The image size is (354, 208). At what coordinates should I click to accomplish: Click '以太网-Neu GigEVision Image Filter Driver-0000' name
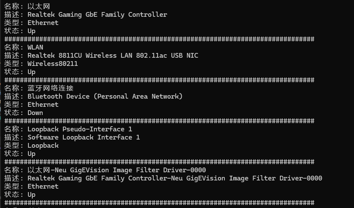117,170
